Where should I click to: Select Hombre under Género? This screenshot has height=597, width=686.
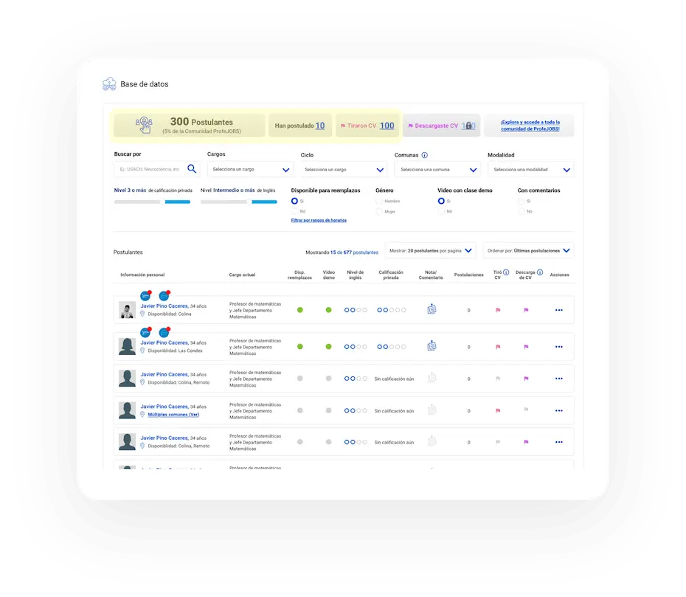pos(379,201)
